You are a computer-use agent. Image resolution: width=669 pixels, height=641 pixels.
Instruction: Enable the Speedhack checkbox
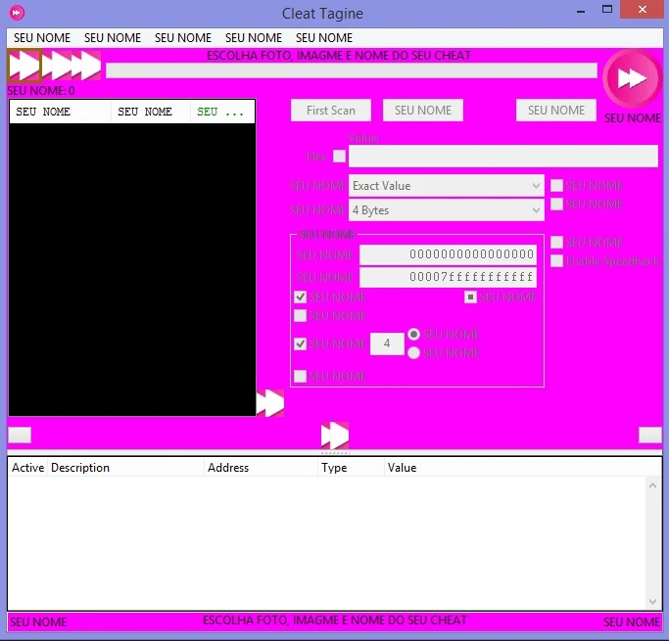pyautogui.click(x=556, y=261)
